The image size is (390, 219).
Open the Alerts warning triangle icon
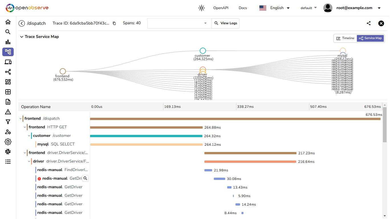point(8,112)
